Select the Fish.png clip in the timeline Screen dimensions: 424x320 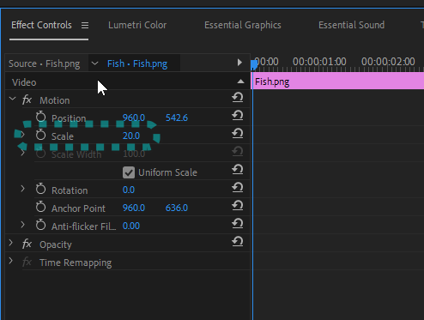pos(337,82)
